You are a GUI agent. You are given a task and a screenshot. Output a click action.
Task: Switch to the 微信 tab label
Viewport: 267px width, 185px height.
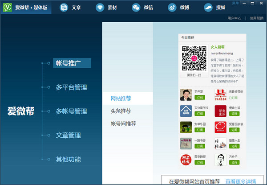pos(148,8)
